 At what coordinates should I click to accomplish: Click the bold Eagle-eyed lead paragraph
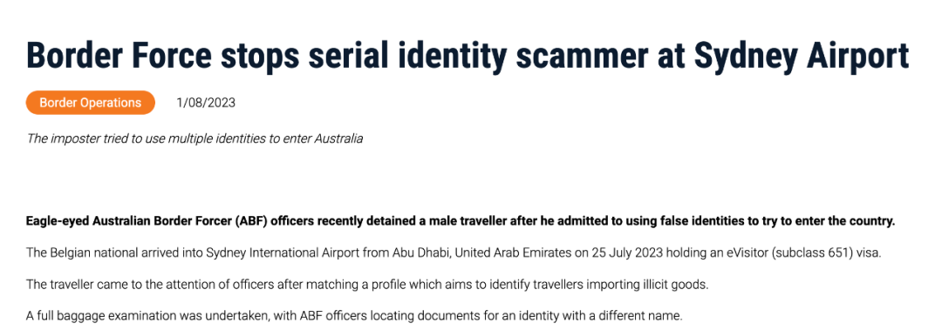tap(461, 221)
